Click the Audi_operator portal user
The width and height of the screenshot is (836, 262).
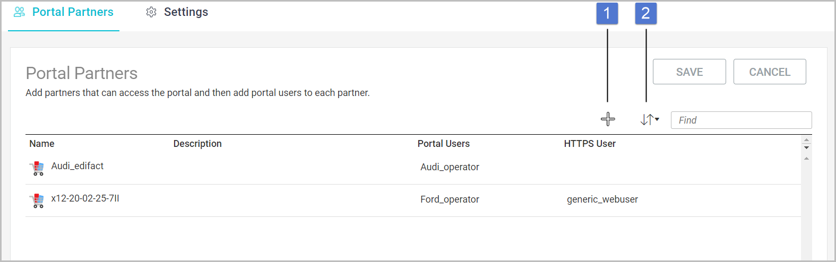click(x=450, y=167)
